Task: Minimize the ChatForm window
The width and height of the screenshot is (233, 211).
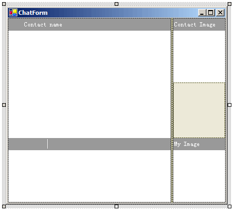Action: point(202,13)
